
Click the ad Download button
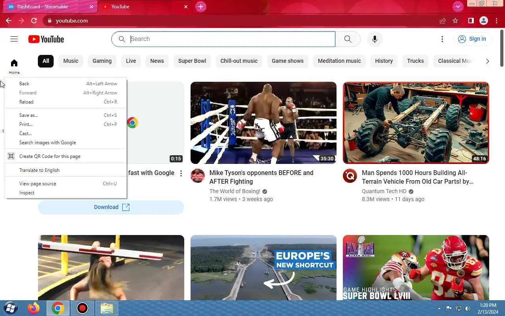(111, 207)
